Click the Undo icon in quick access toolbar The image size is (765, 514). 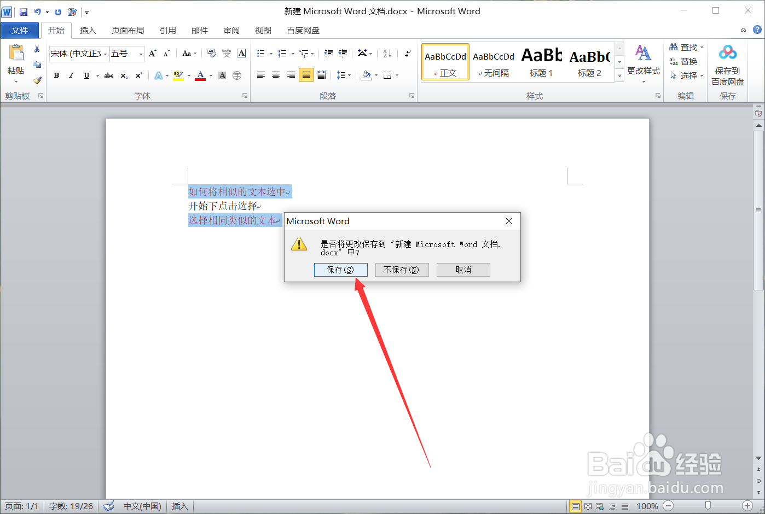[x=37, y=11]
